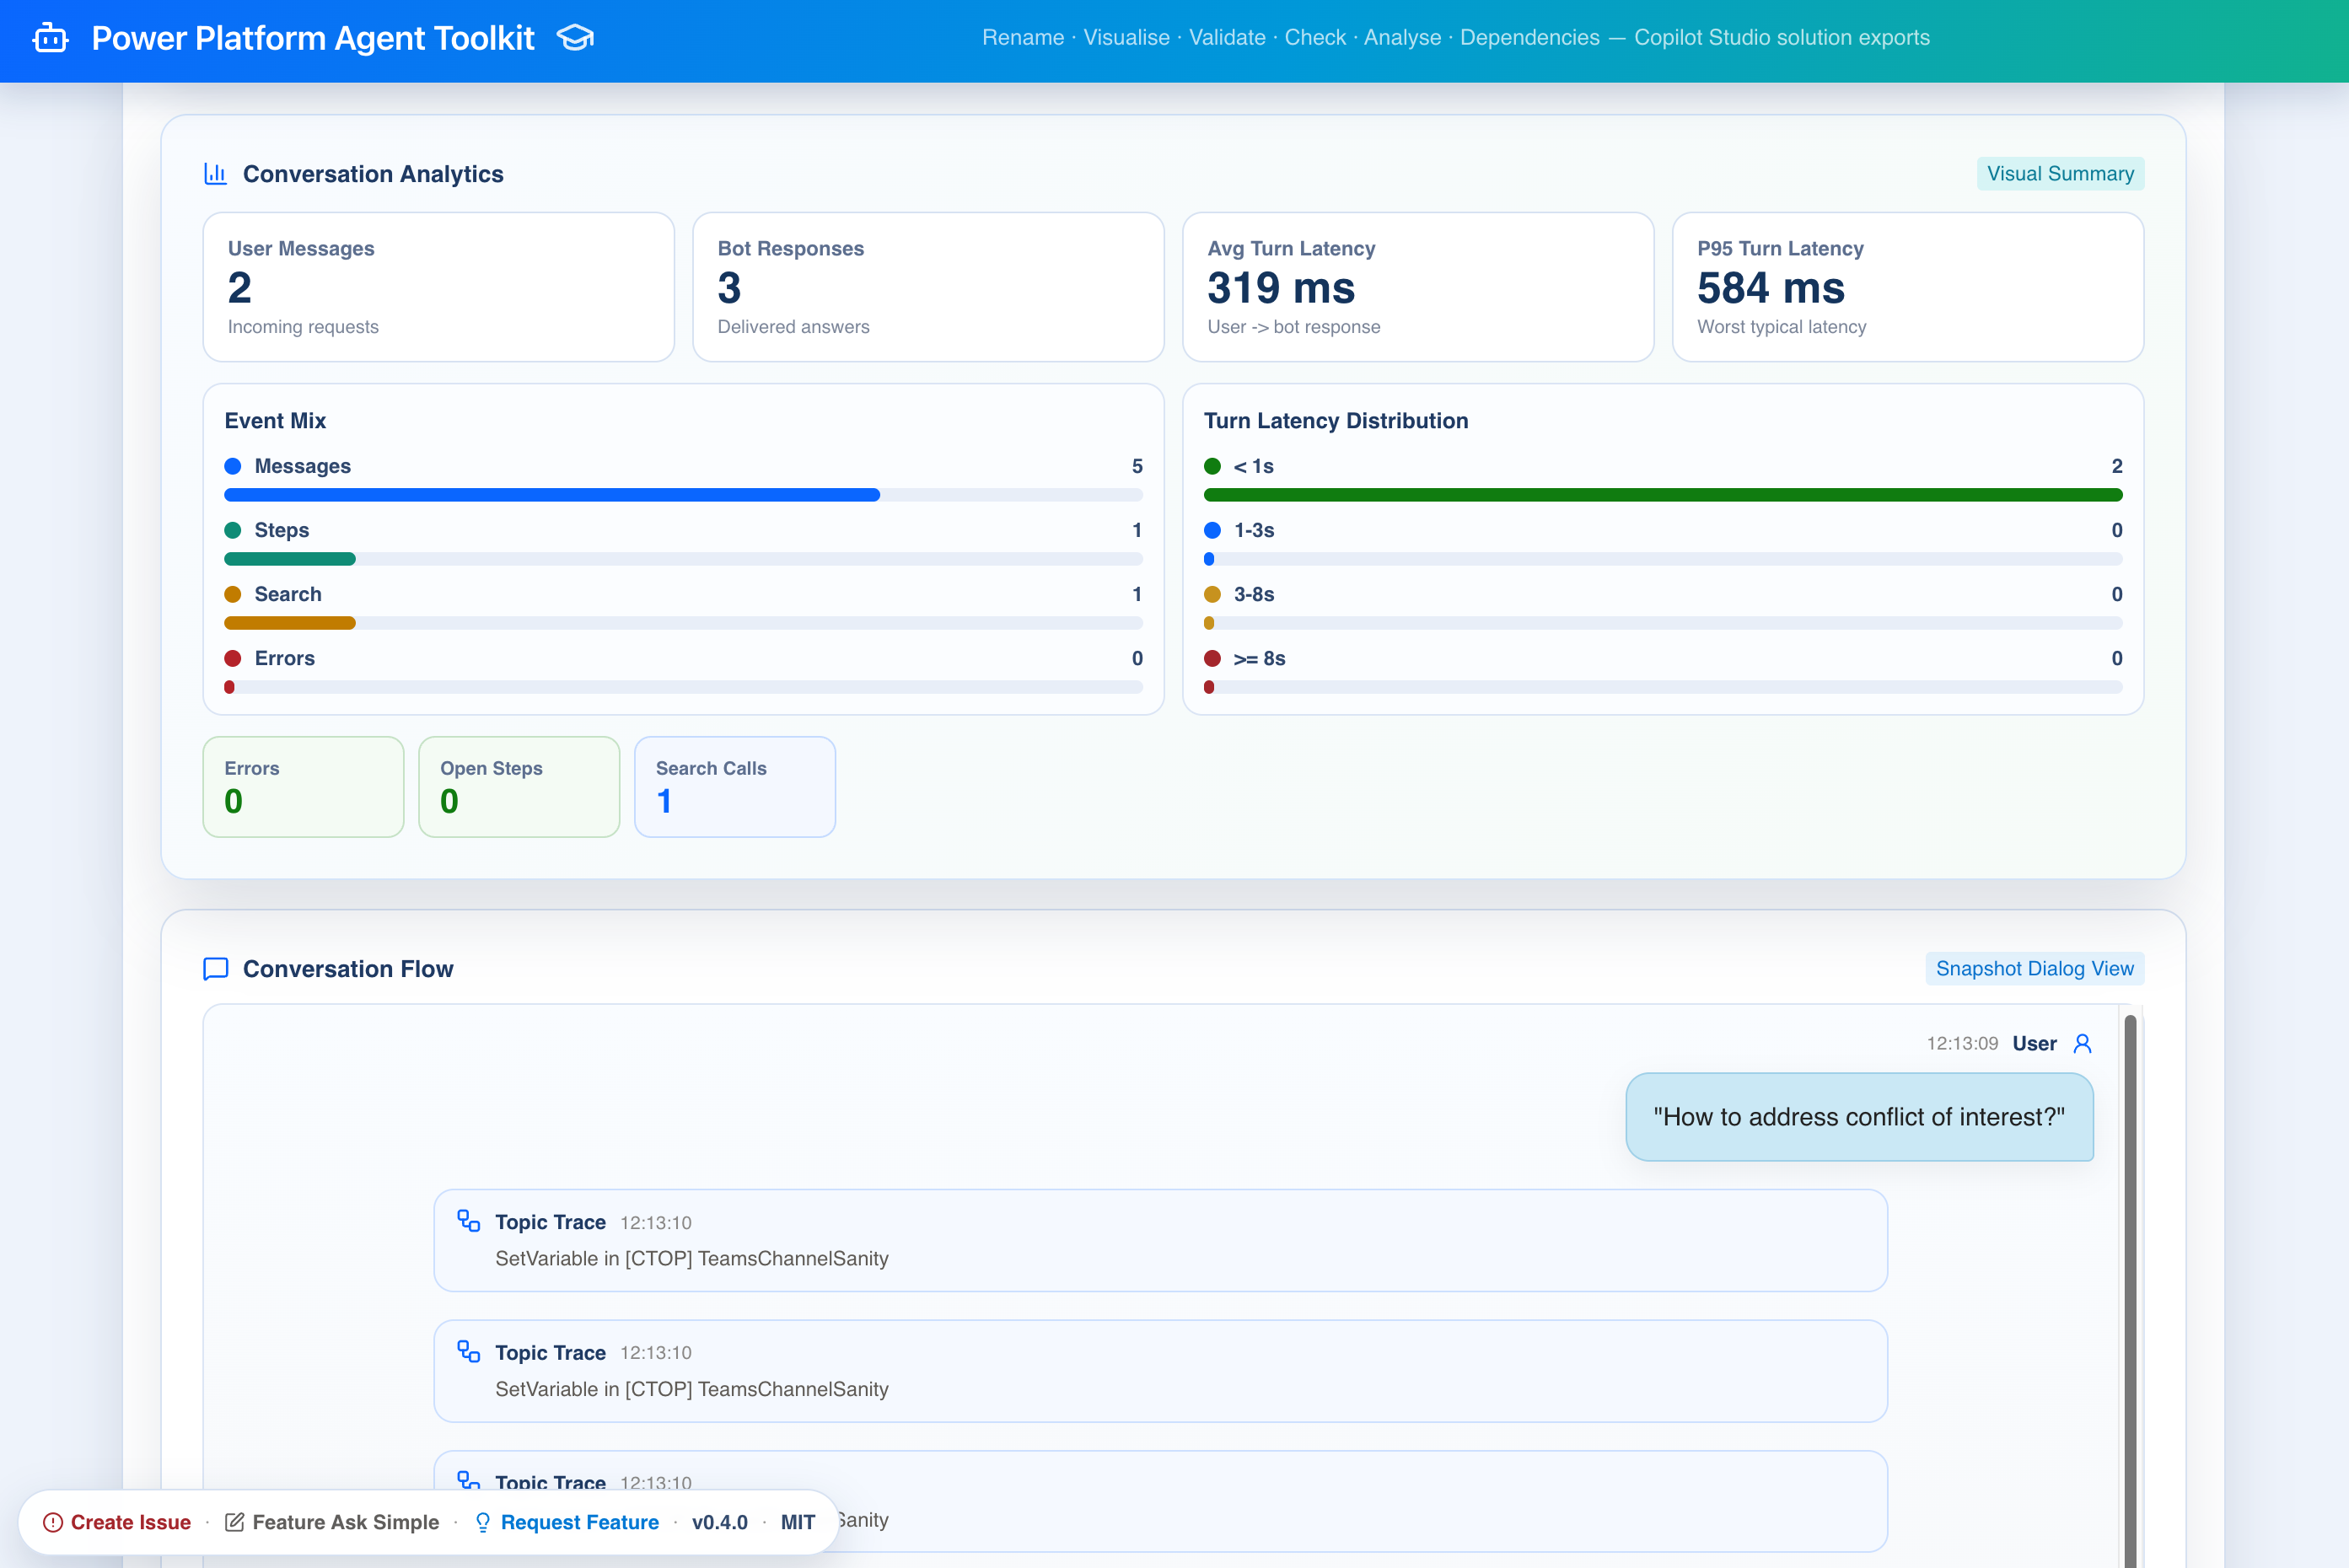Click the conflict of interest user message bubble

click(x=1858, y=1117)
